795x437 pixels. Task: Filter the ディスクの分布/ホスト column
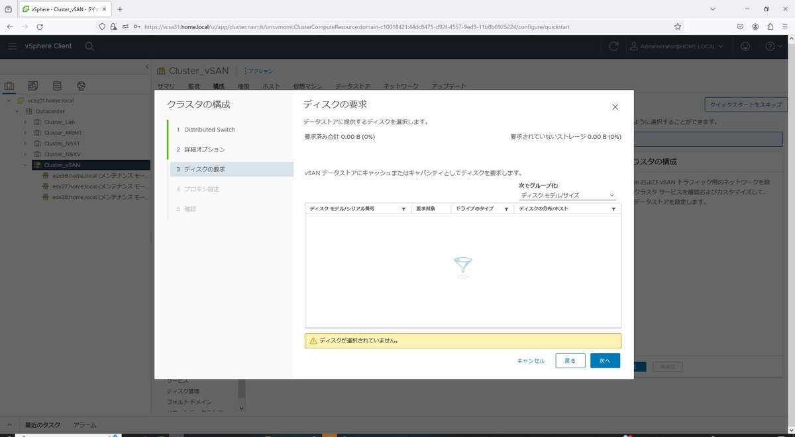point(613,209)
